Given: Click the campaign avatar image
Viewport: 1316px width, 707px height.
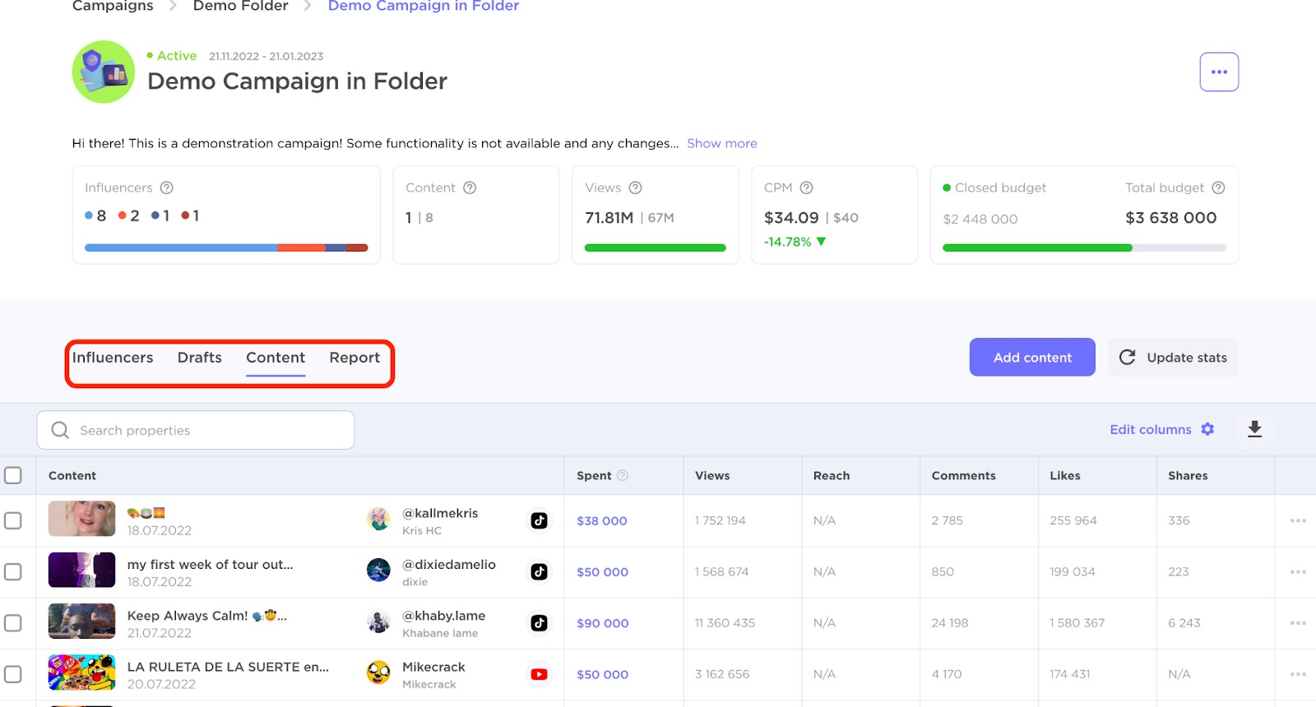Looking at the screenshot, I should click(104, 72).
